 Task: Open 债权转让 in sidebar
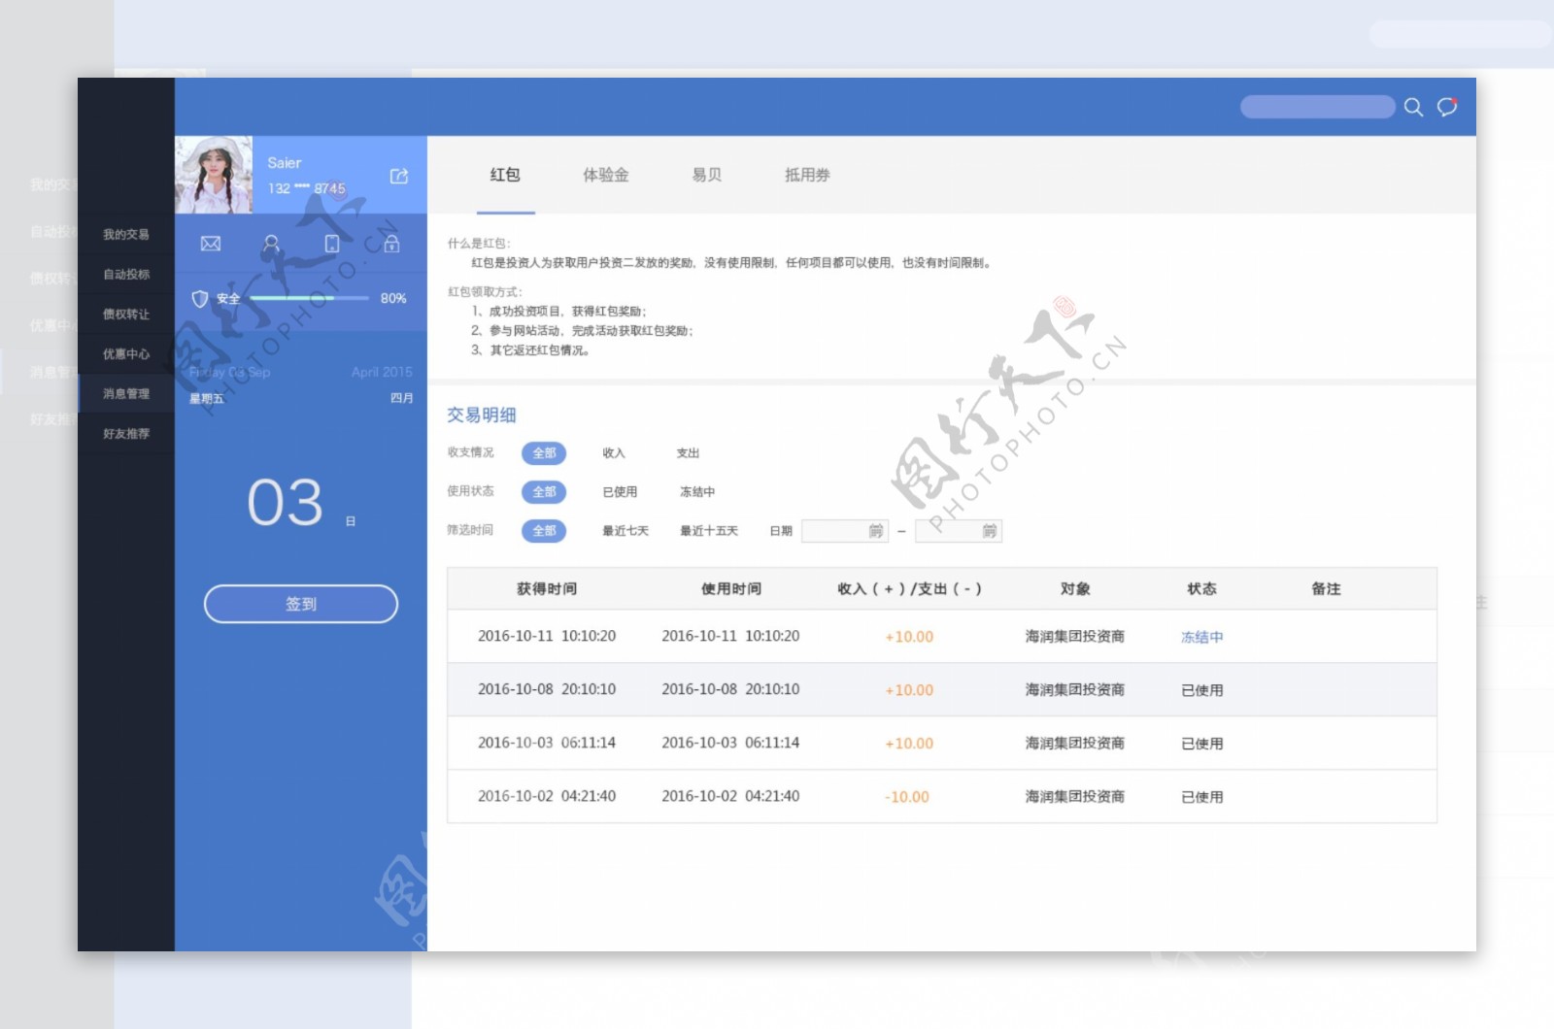126,314
